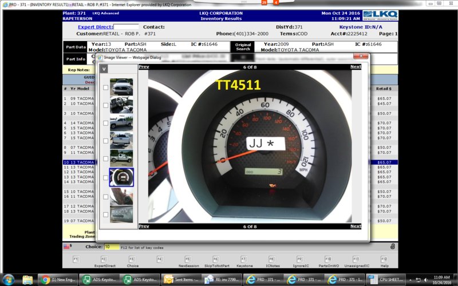Click F12 Help key icon
The image size is (458, 286).
click(x=384, y=259)
